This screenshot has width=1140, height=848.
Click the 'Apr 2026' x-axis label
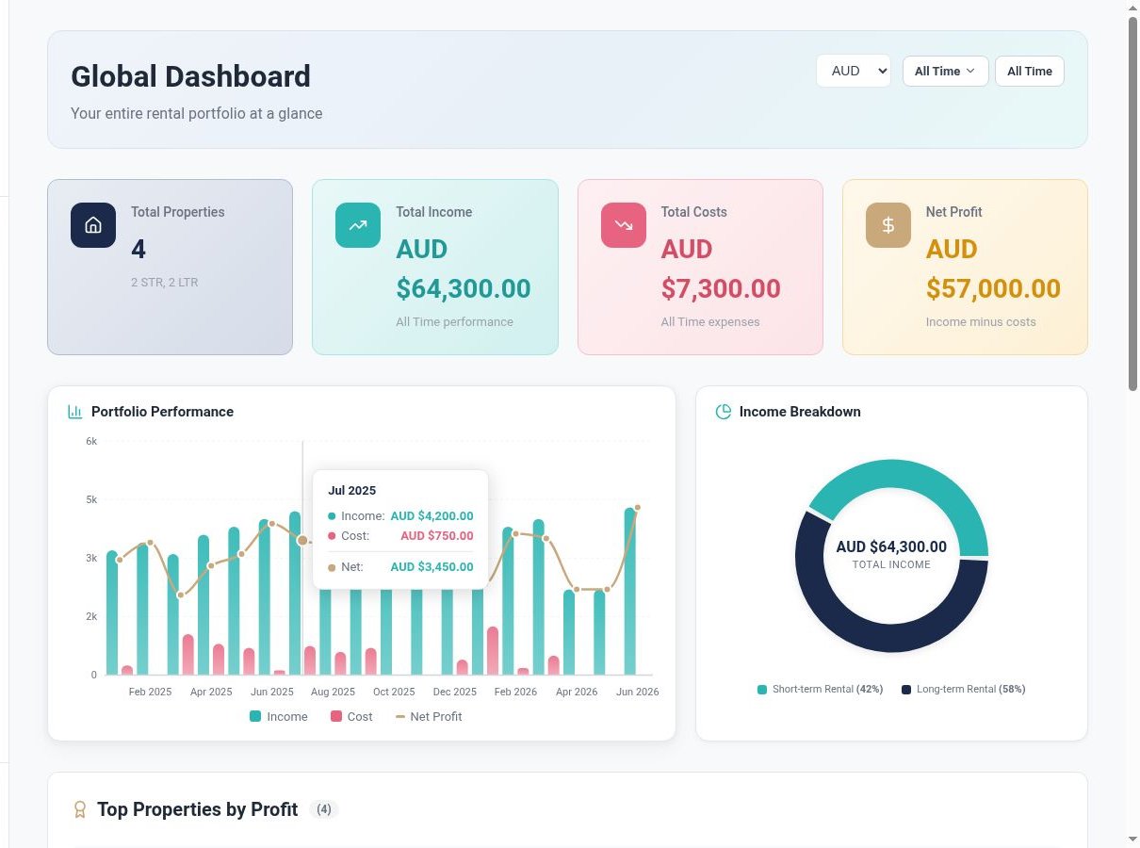pos(577,692)
